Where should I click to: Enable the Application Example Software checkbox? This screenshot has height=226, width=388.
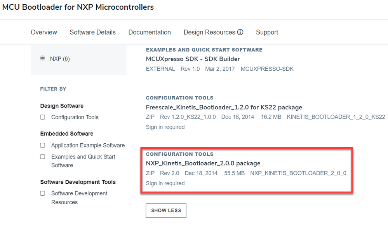pyautogui.click(x=43, y=145)
